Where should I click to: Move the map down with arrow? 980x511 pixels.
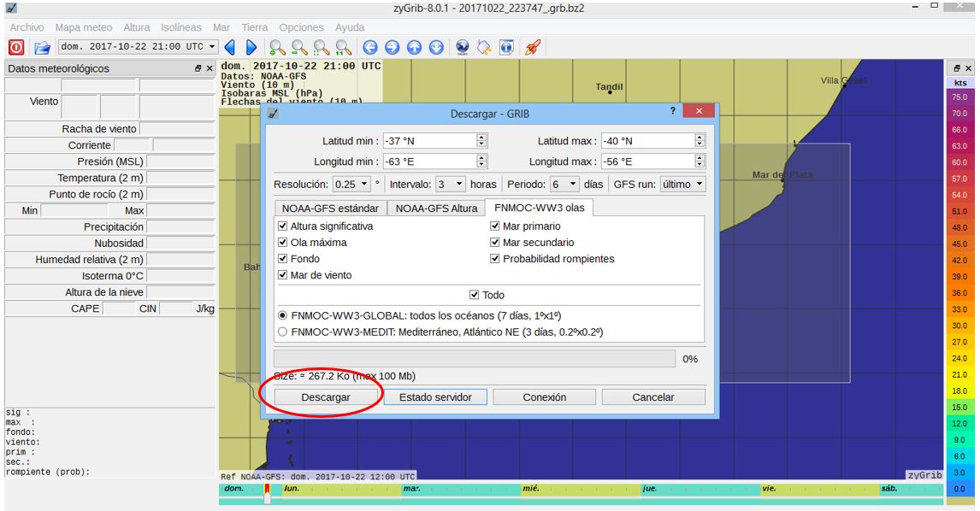[436, 48]
